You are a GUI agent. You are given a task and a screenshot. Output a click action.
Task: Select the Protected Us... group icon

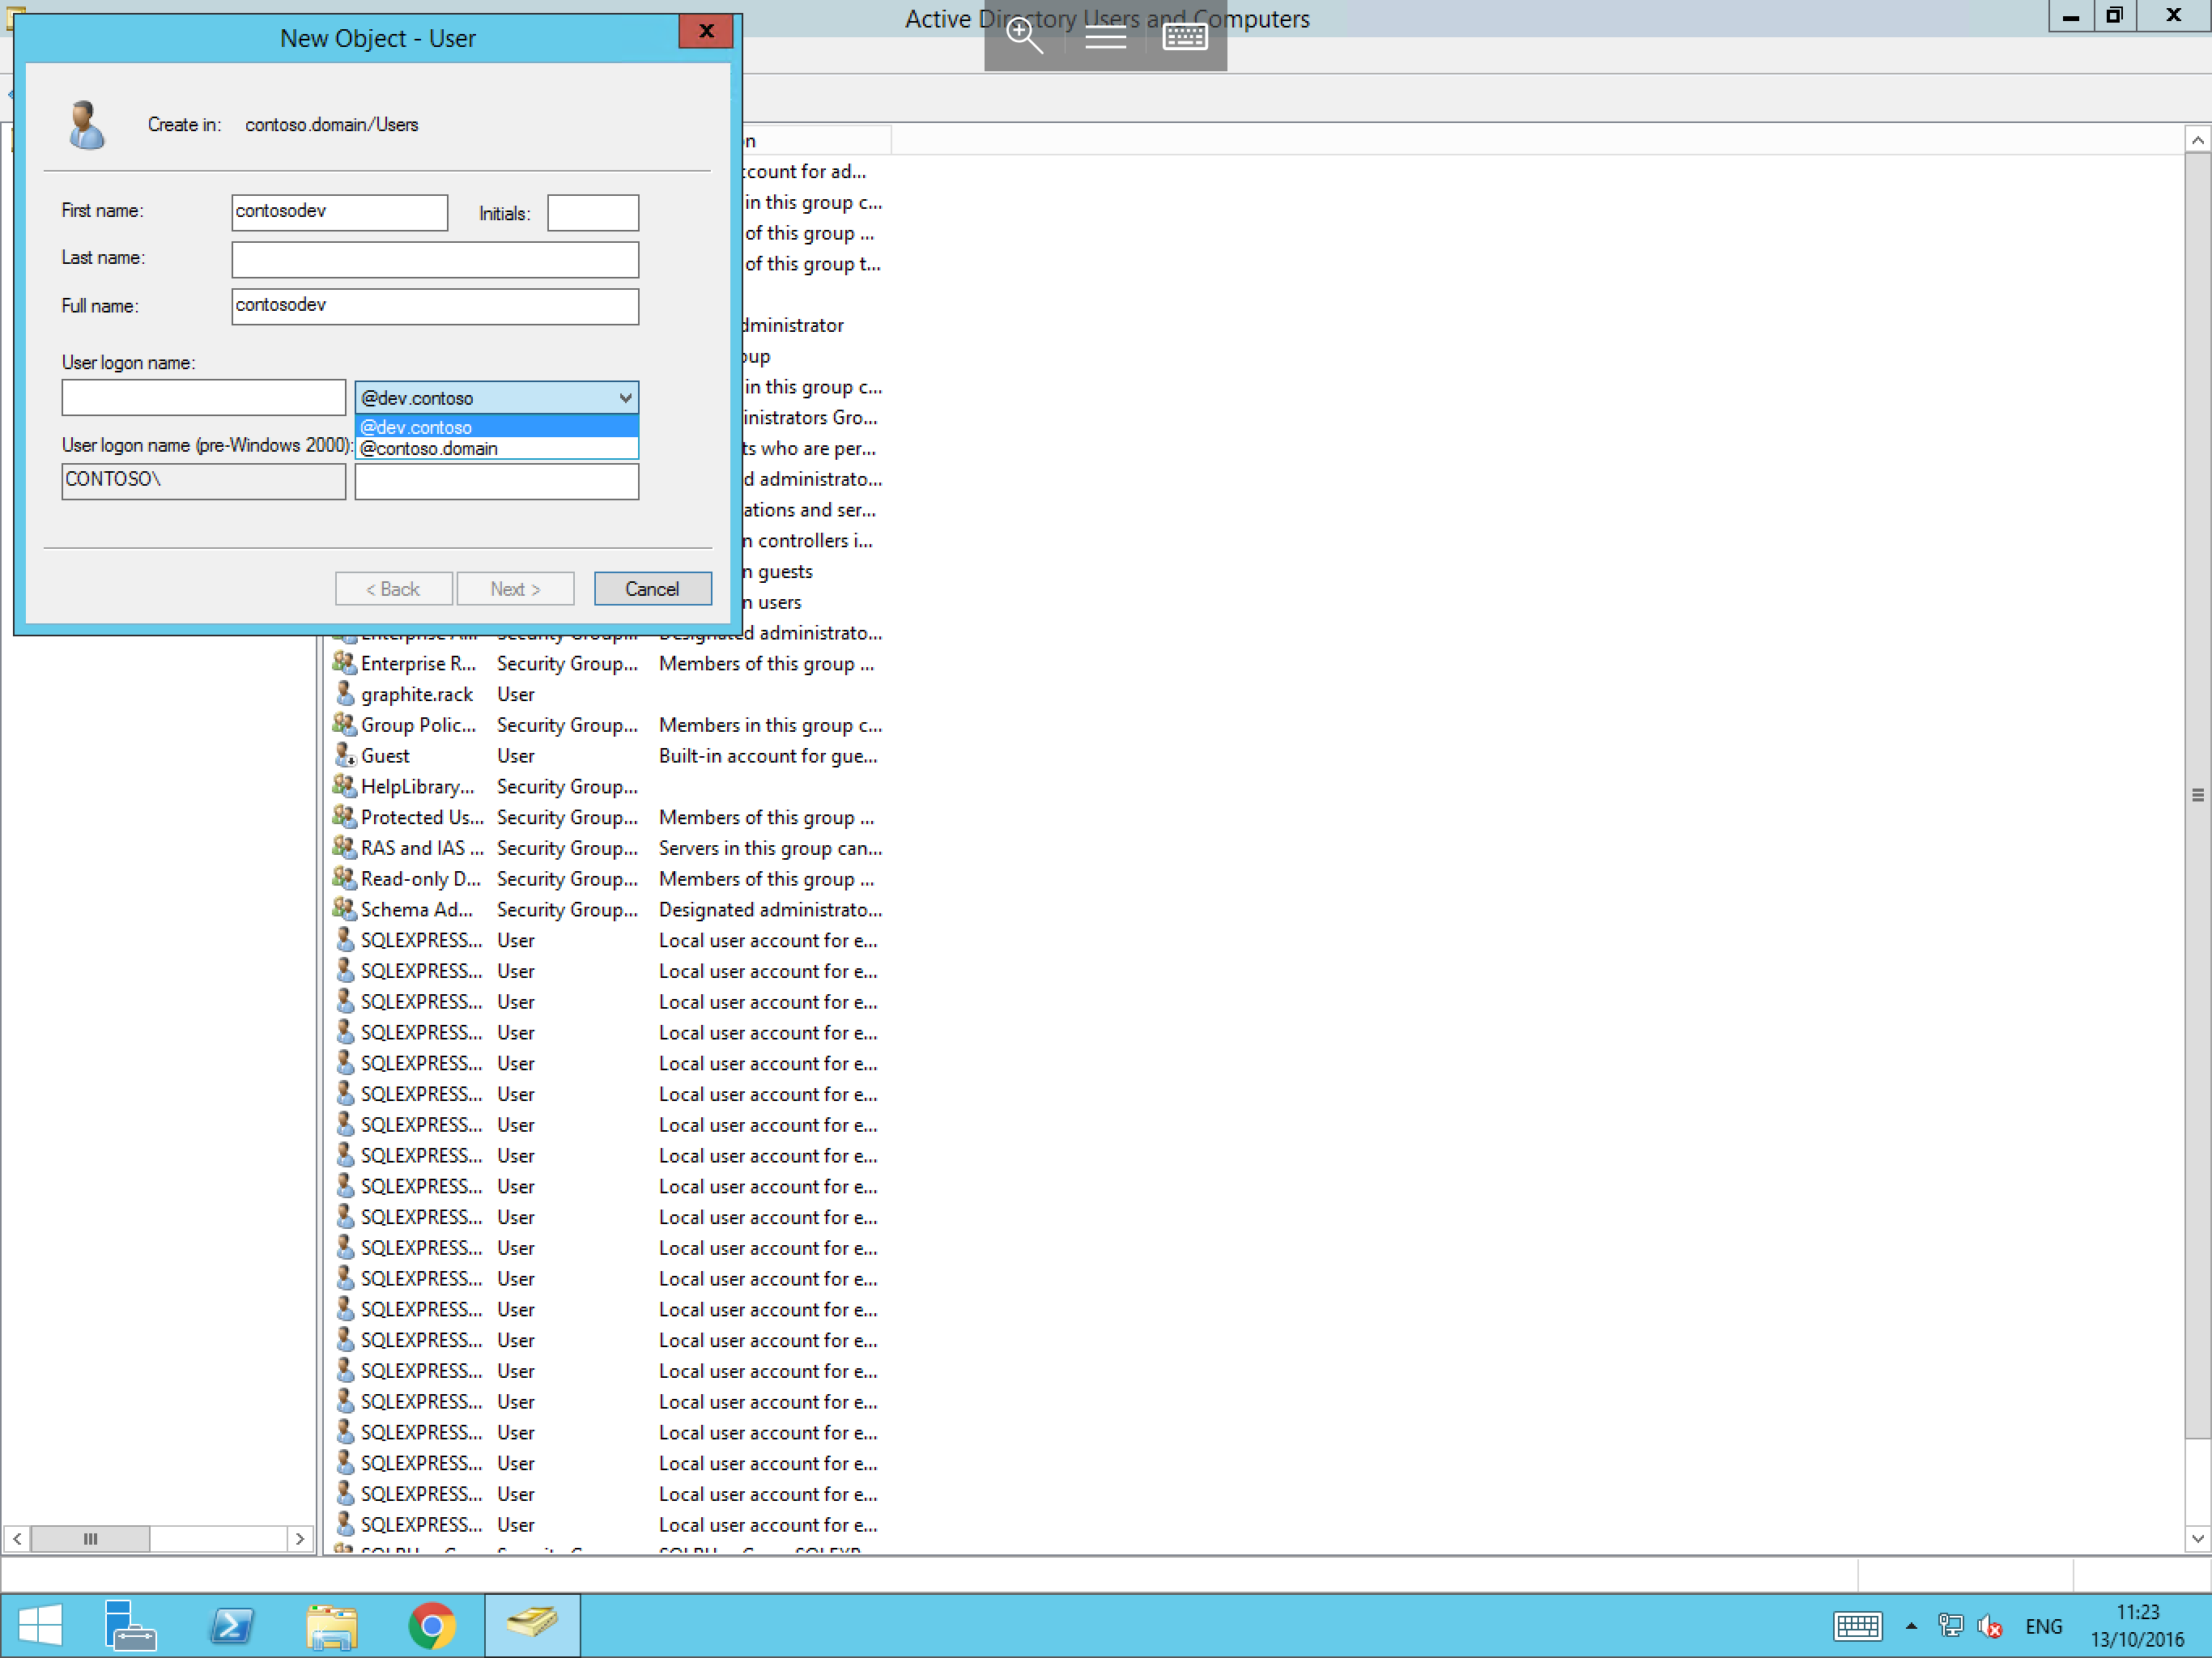[345, 817]
